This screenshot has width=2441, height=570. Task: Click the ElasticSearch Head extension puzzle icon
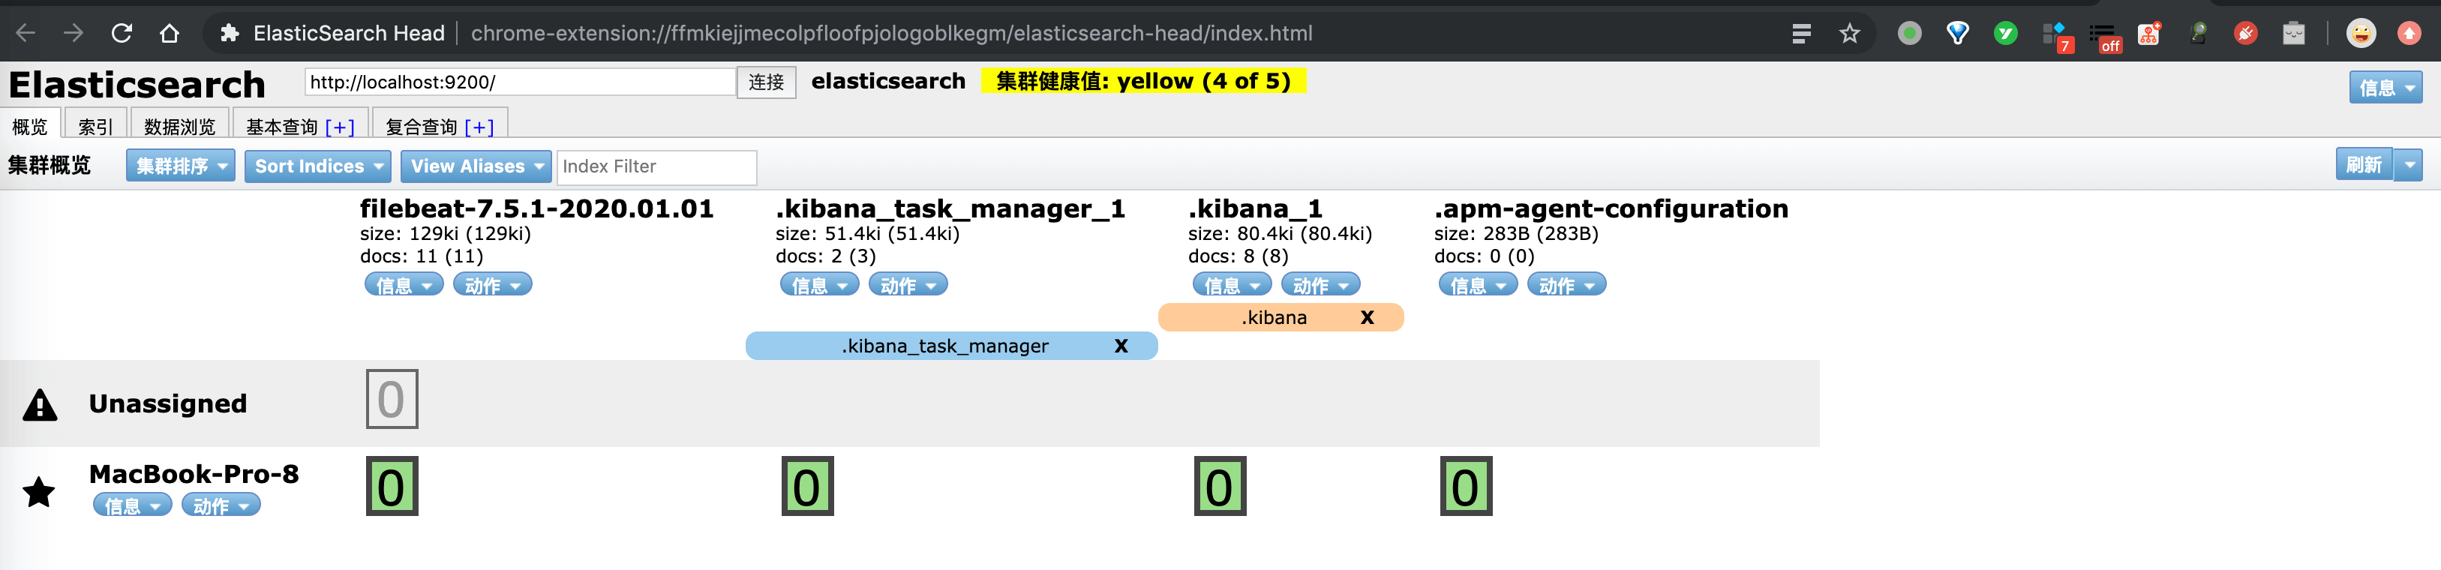coord(228,33)
